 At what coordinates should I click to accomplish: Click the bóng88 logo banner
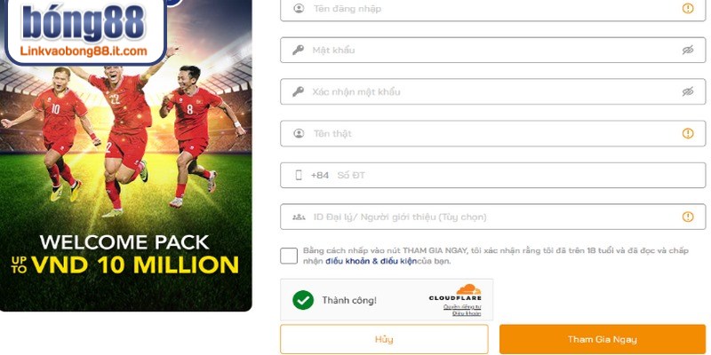pos(85,31)
